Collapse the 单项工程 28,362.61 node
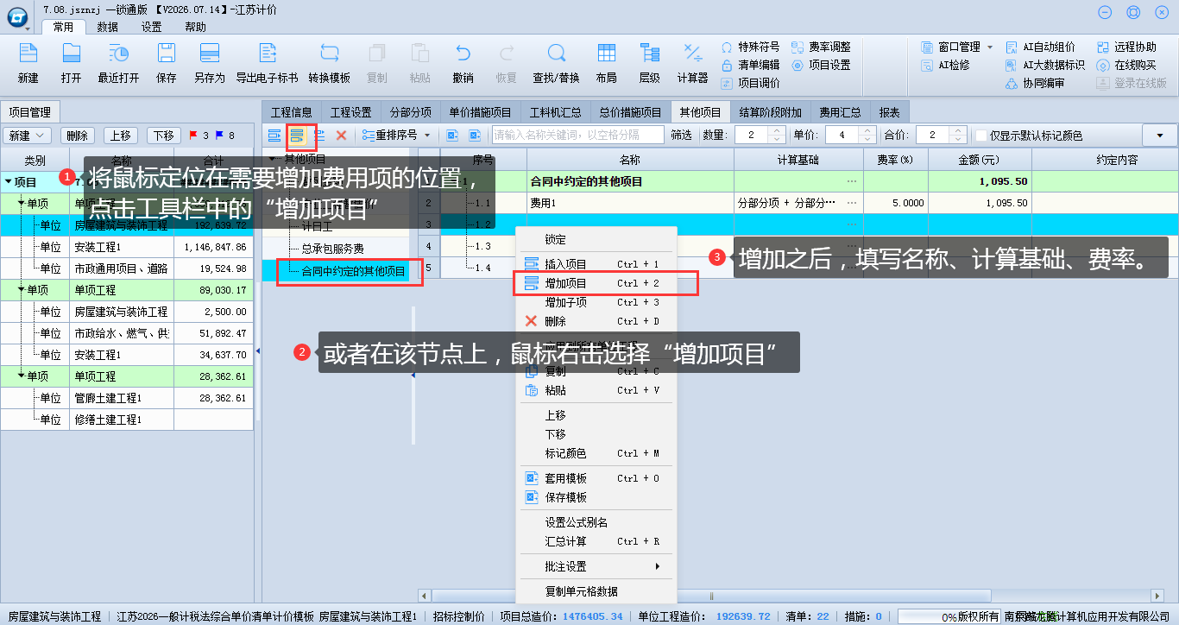 (x=22, y=376)
